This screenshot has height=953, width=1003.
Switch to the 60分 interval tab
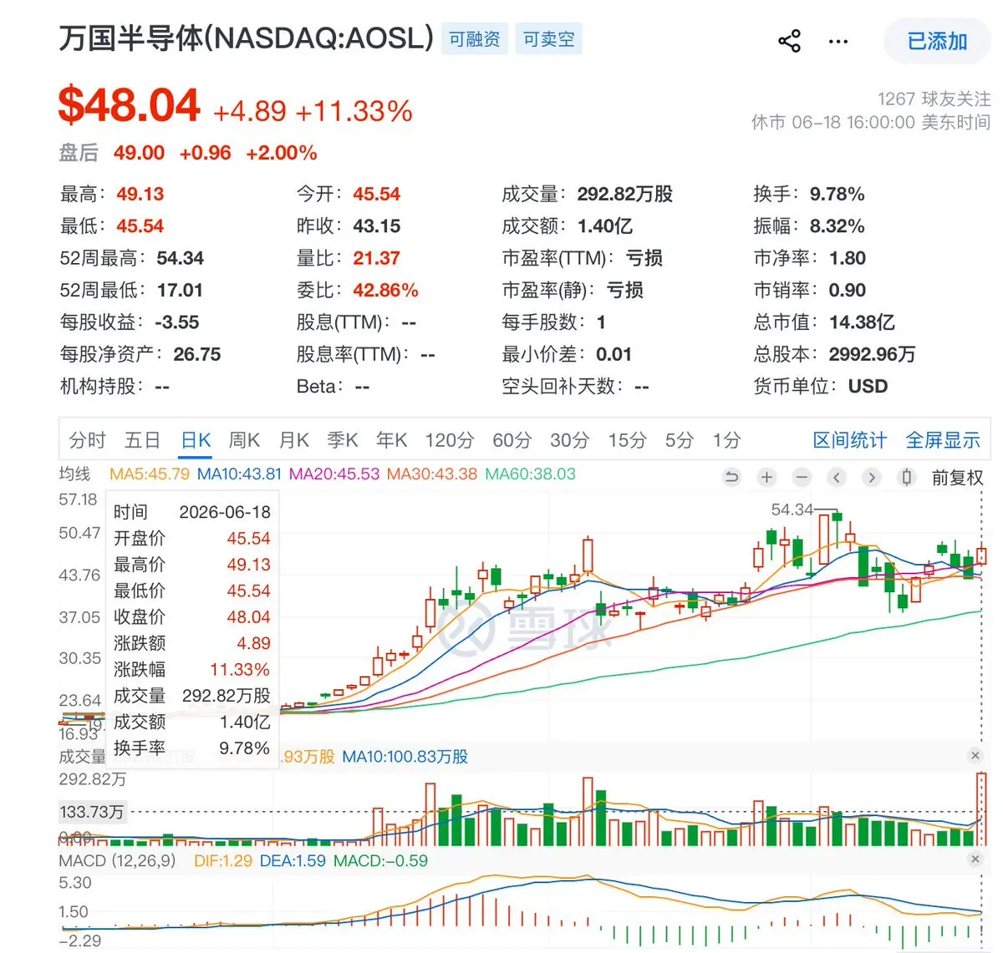click(x=512, y=440)
